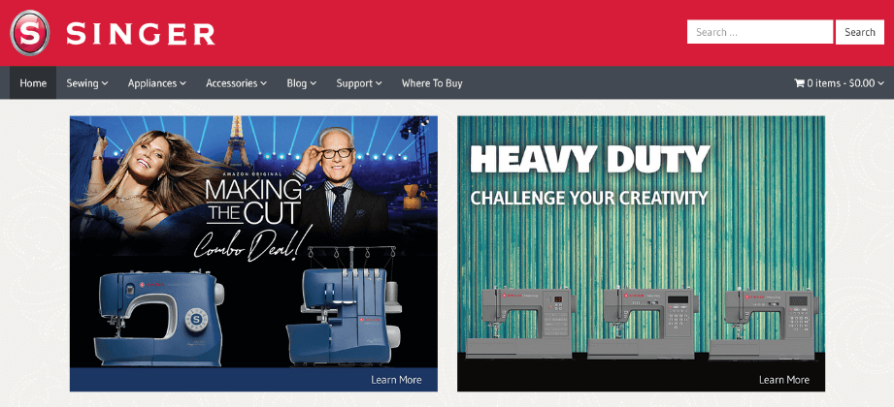Expand the Accessories dropdown arrow
This screenshot has height=407, width=894.
coord(263,83)
